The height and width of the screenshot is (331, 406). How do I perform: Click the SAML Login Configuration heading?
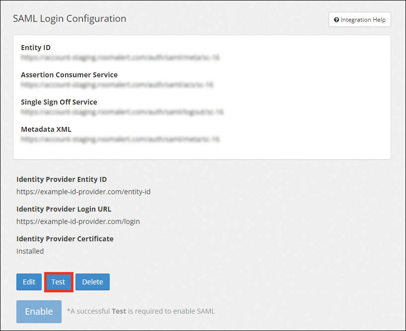[x=69, y=19]
